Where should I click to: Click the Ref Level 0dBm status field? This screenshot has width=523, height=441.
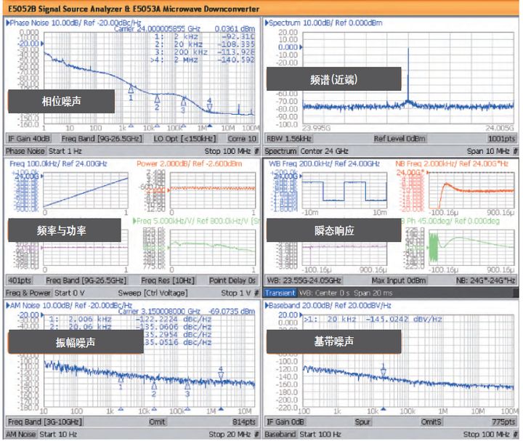(400, 139)
